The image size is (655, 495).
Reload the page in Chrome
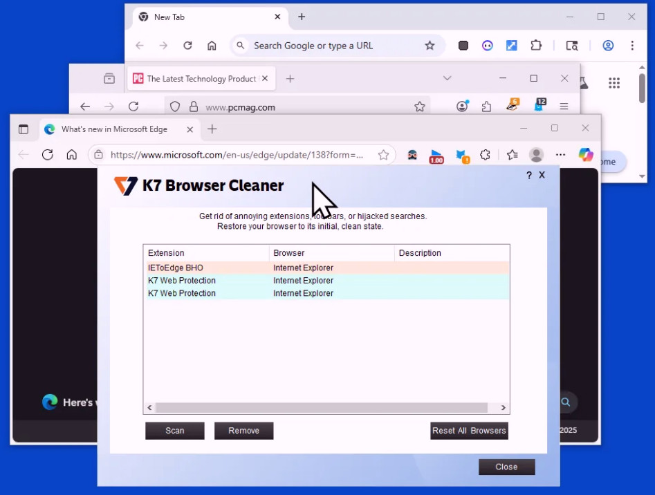pos(187,46)
